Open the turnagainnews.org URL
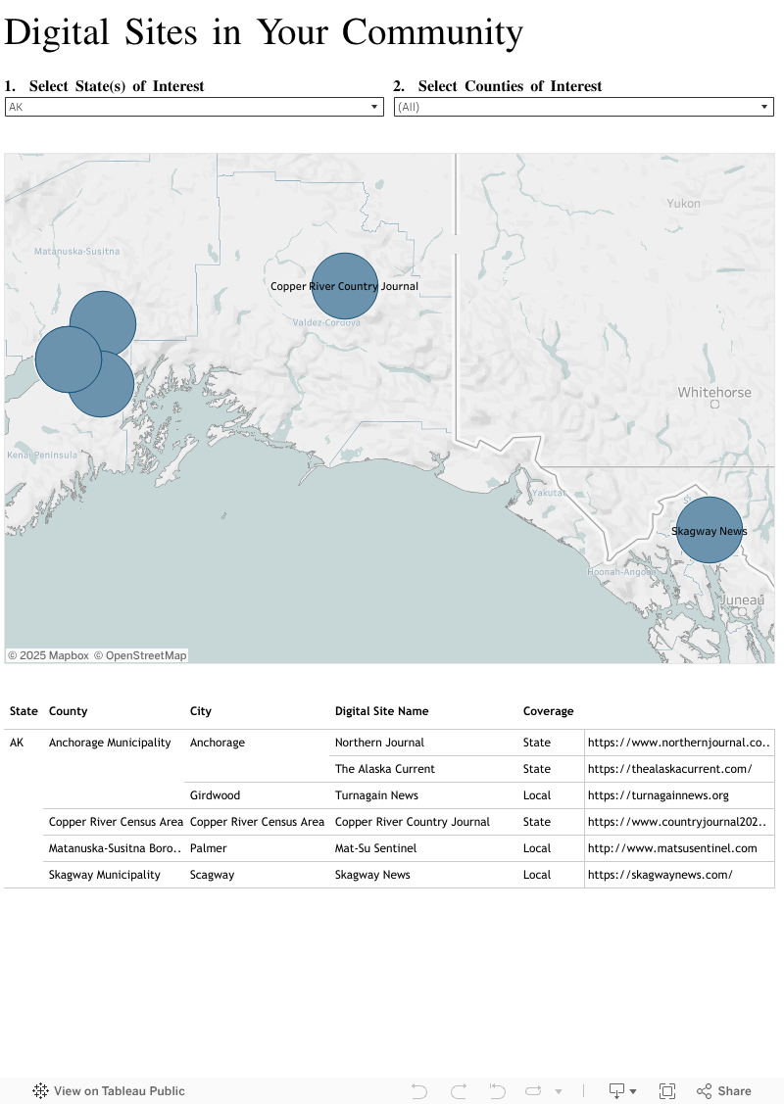Image resolution: width=784 pixels, height=1104 pixels. pos(658,795)
